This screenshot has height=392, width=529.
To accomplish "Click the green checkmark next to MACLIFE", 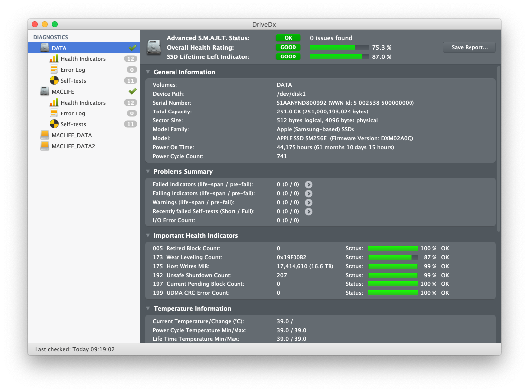I will tap(132, 92).
